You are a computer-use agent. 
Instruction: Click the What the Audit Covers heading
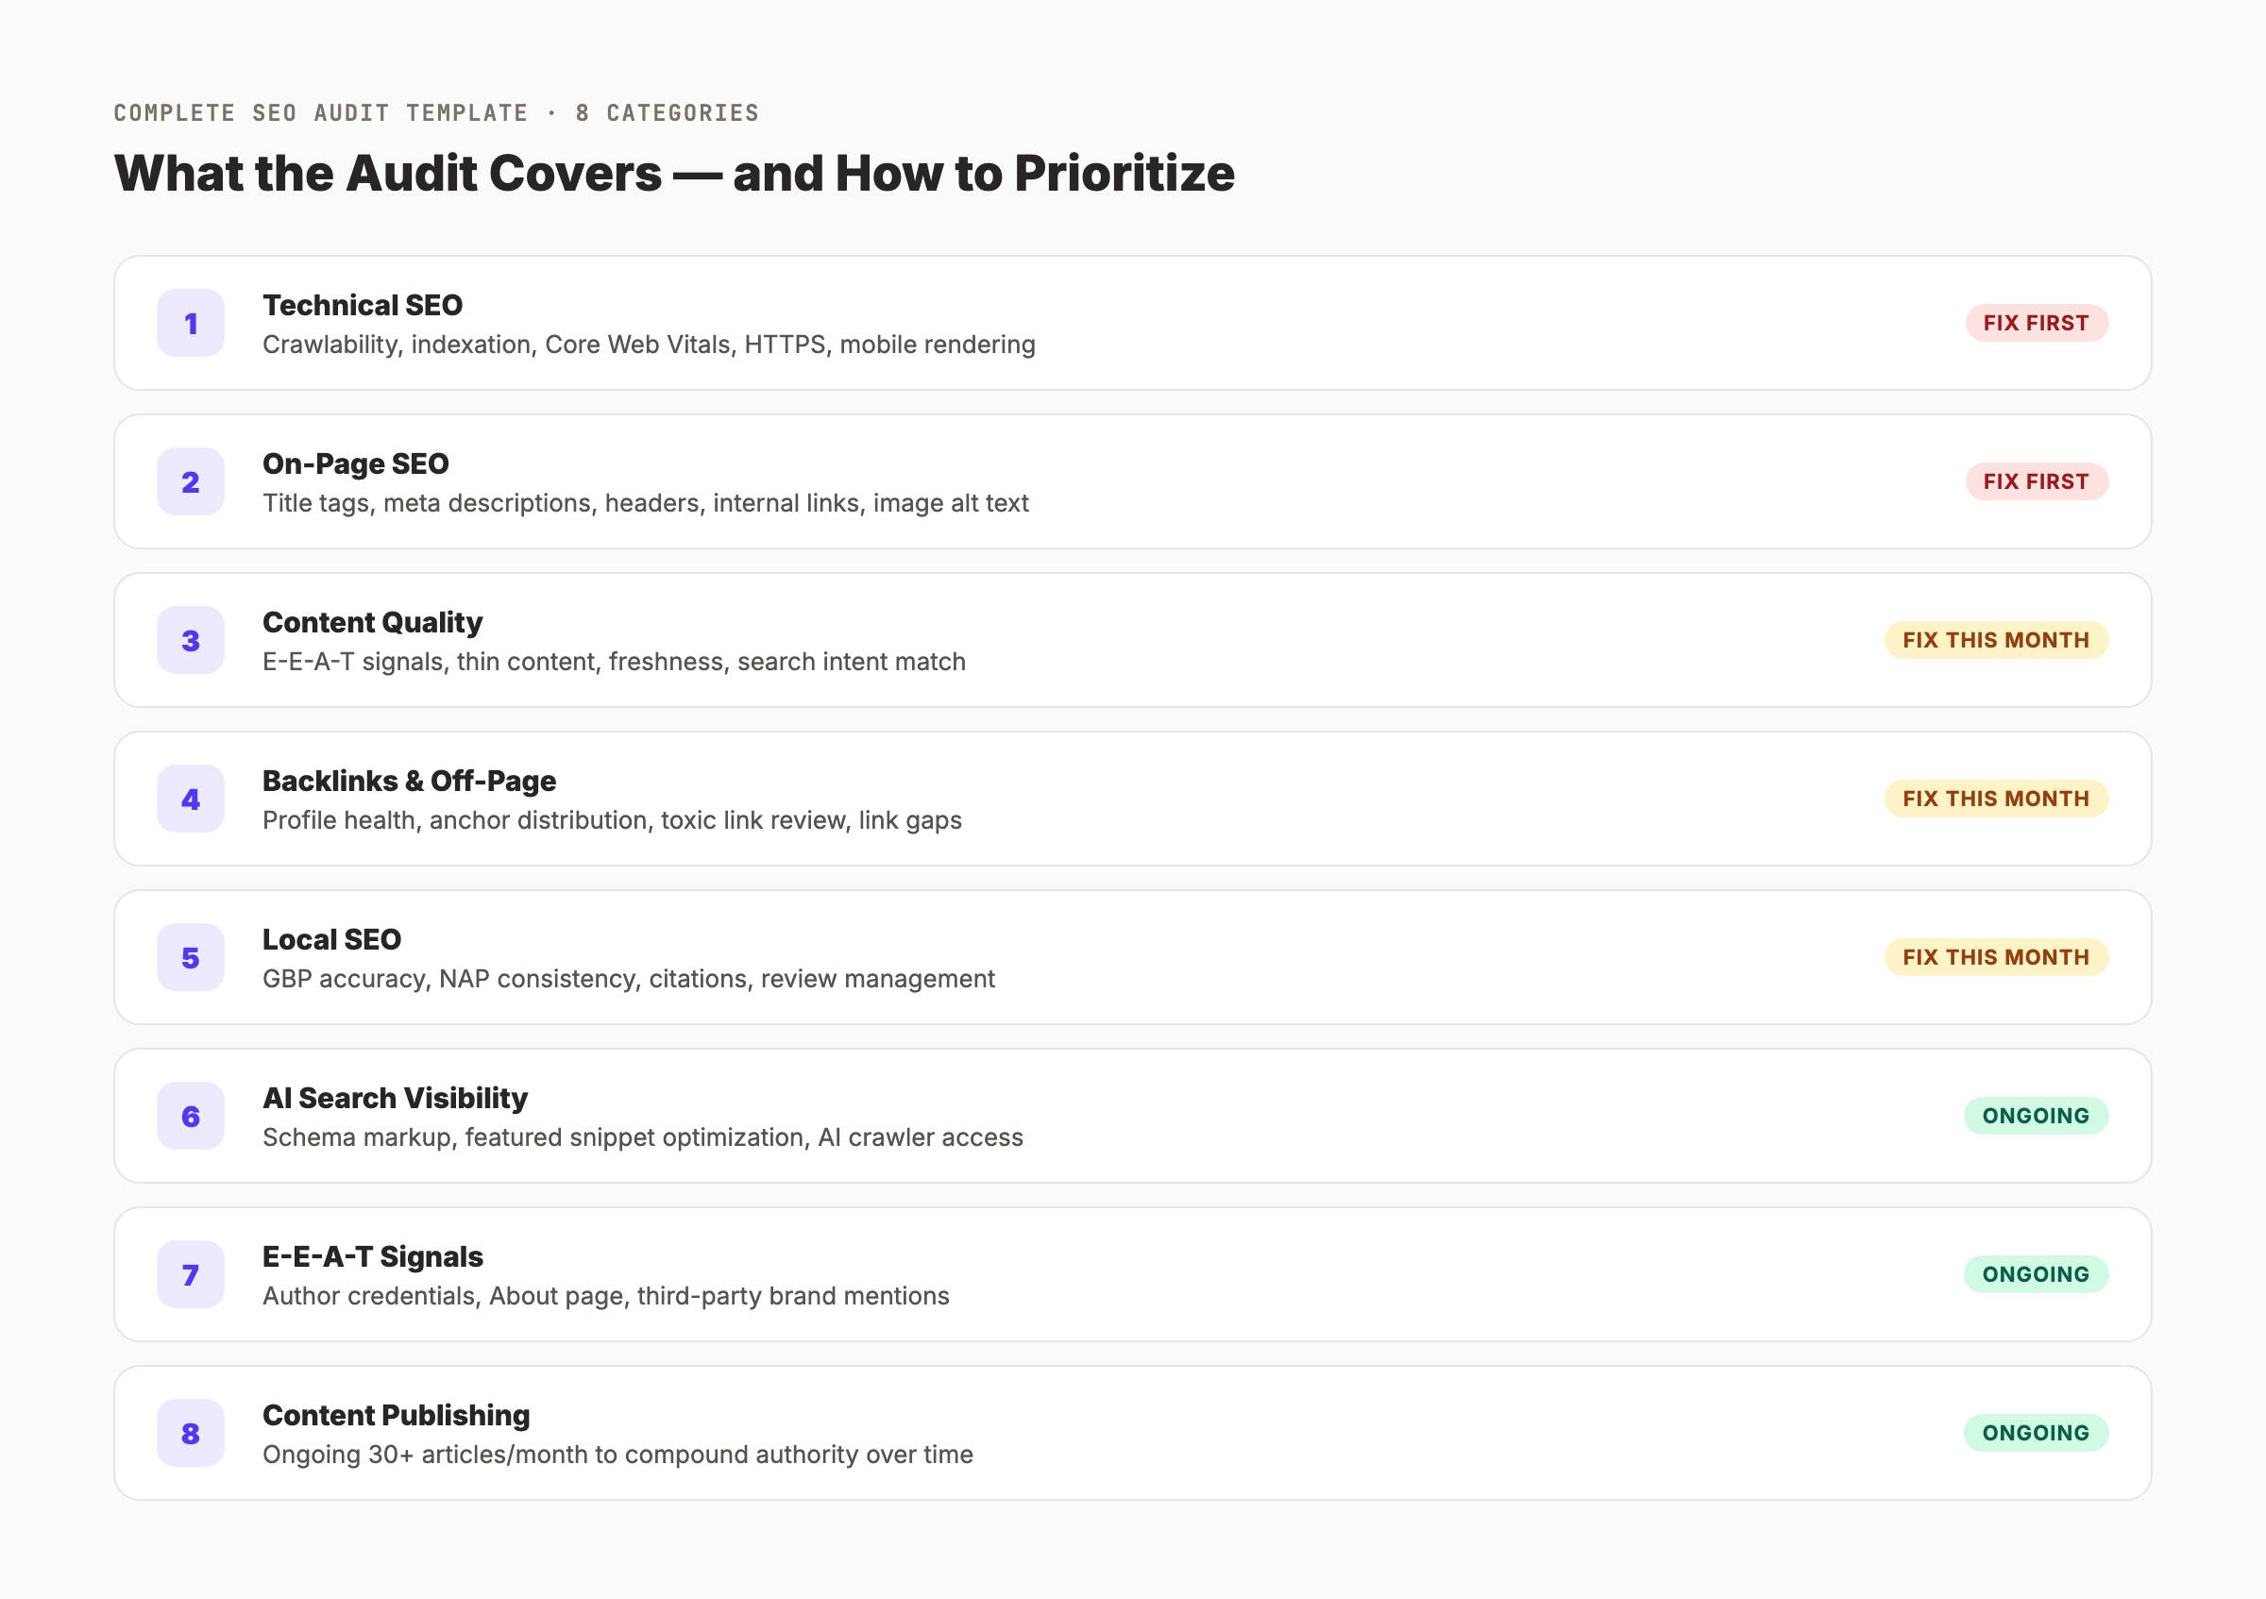(674, 174)
